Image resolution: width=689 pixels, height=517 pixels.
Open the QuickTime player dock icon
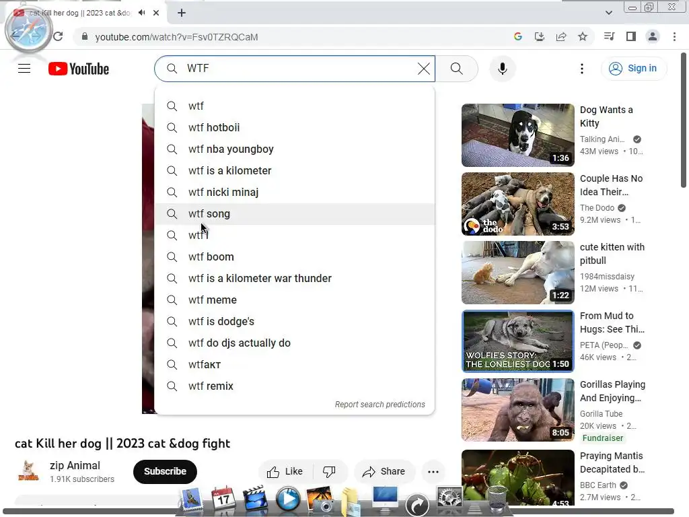pyautogui.click(x=288, y=499)
